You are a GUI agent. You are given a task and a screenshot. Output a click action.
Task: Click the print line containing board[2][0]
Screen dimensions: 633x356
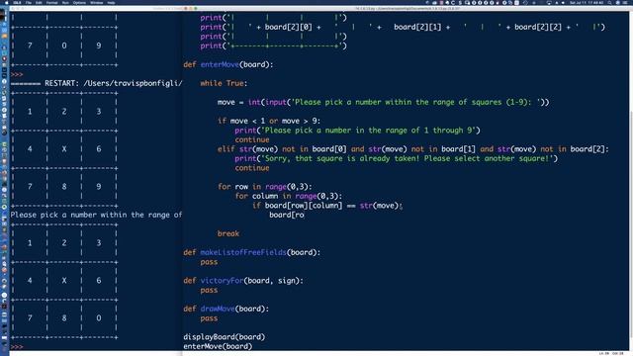tap(403, 27)
